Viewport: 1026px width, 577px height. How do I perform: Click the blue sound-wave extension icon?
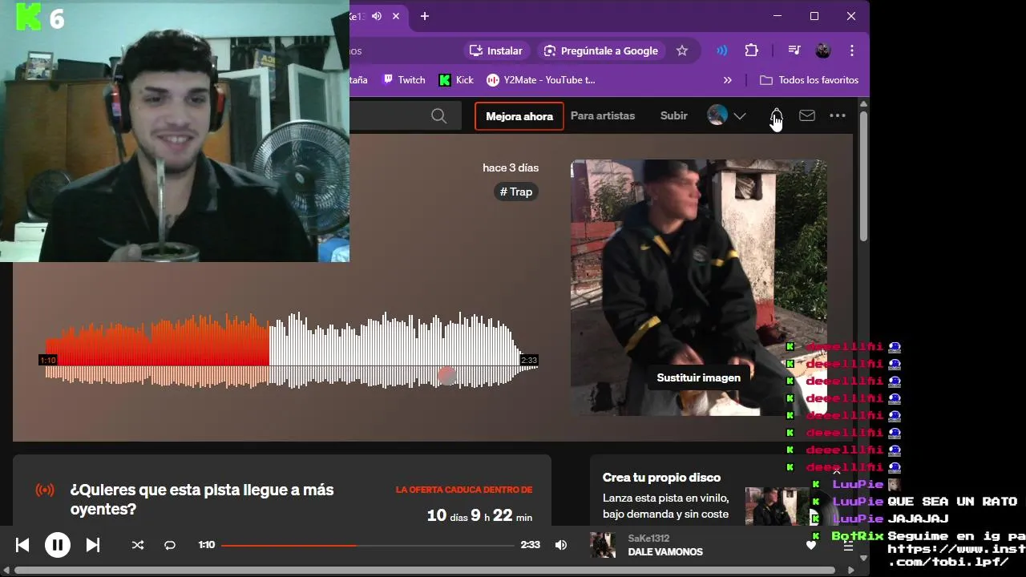(722, 50)
